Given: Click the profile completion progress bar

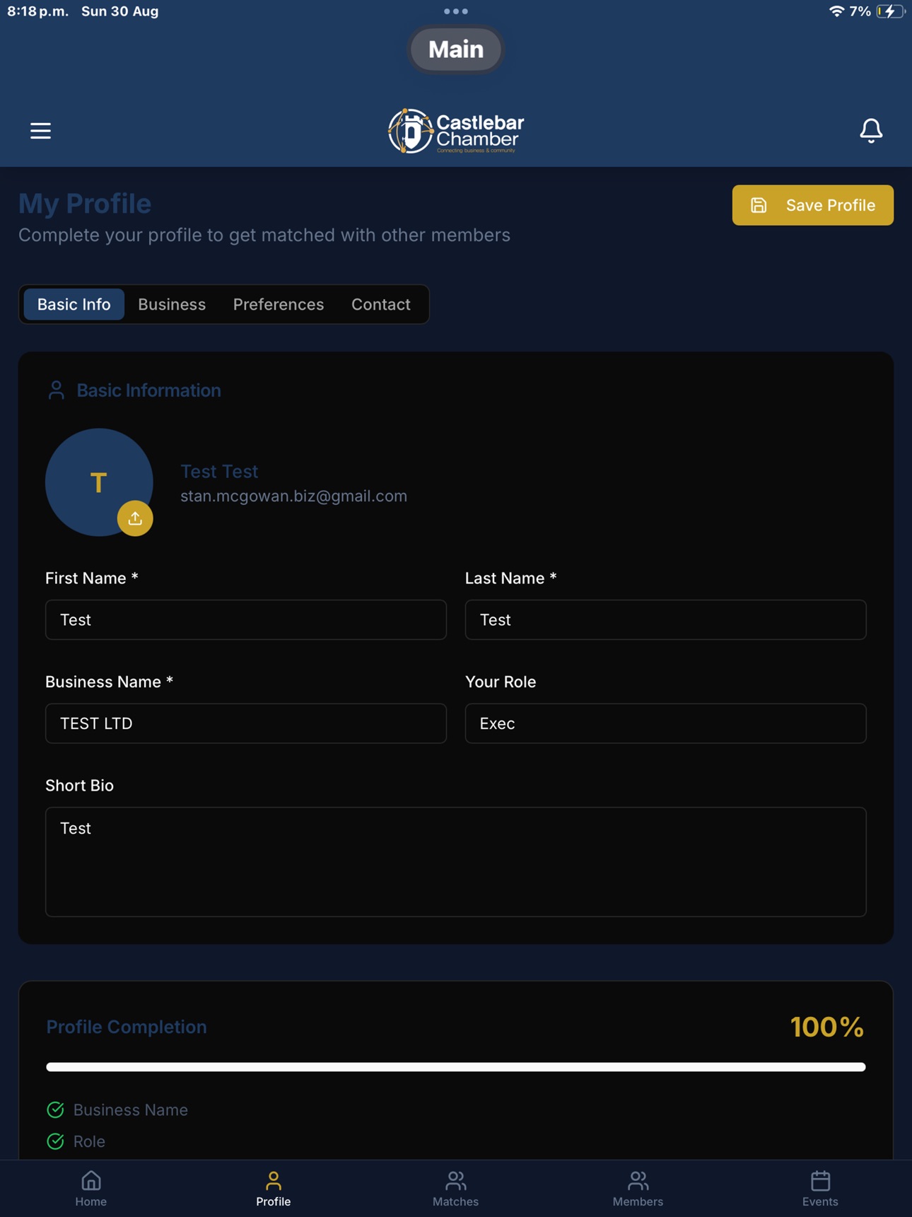Looking at the screenshot, I should coord(456,1067).
